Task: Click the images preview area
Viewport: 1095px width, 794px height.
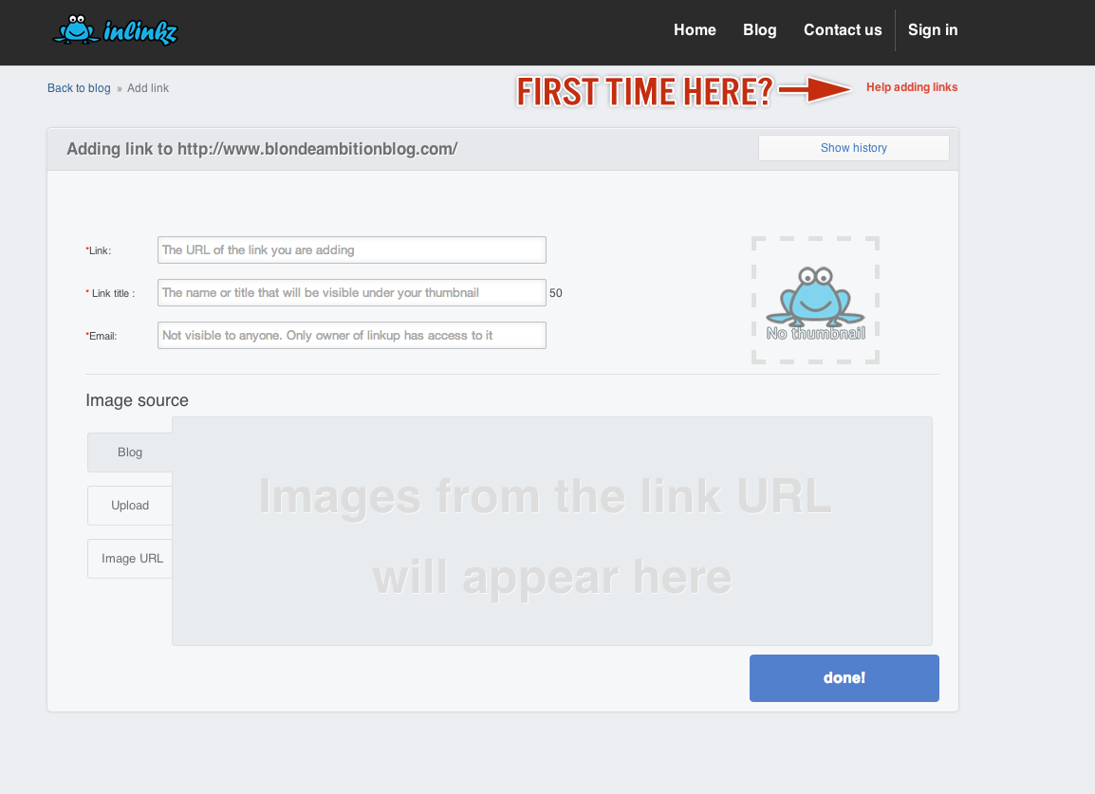Action: [x=551, y=531]
